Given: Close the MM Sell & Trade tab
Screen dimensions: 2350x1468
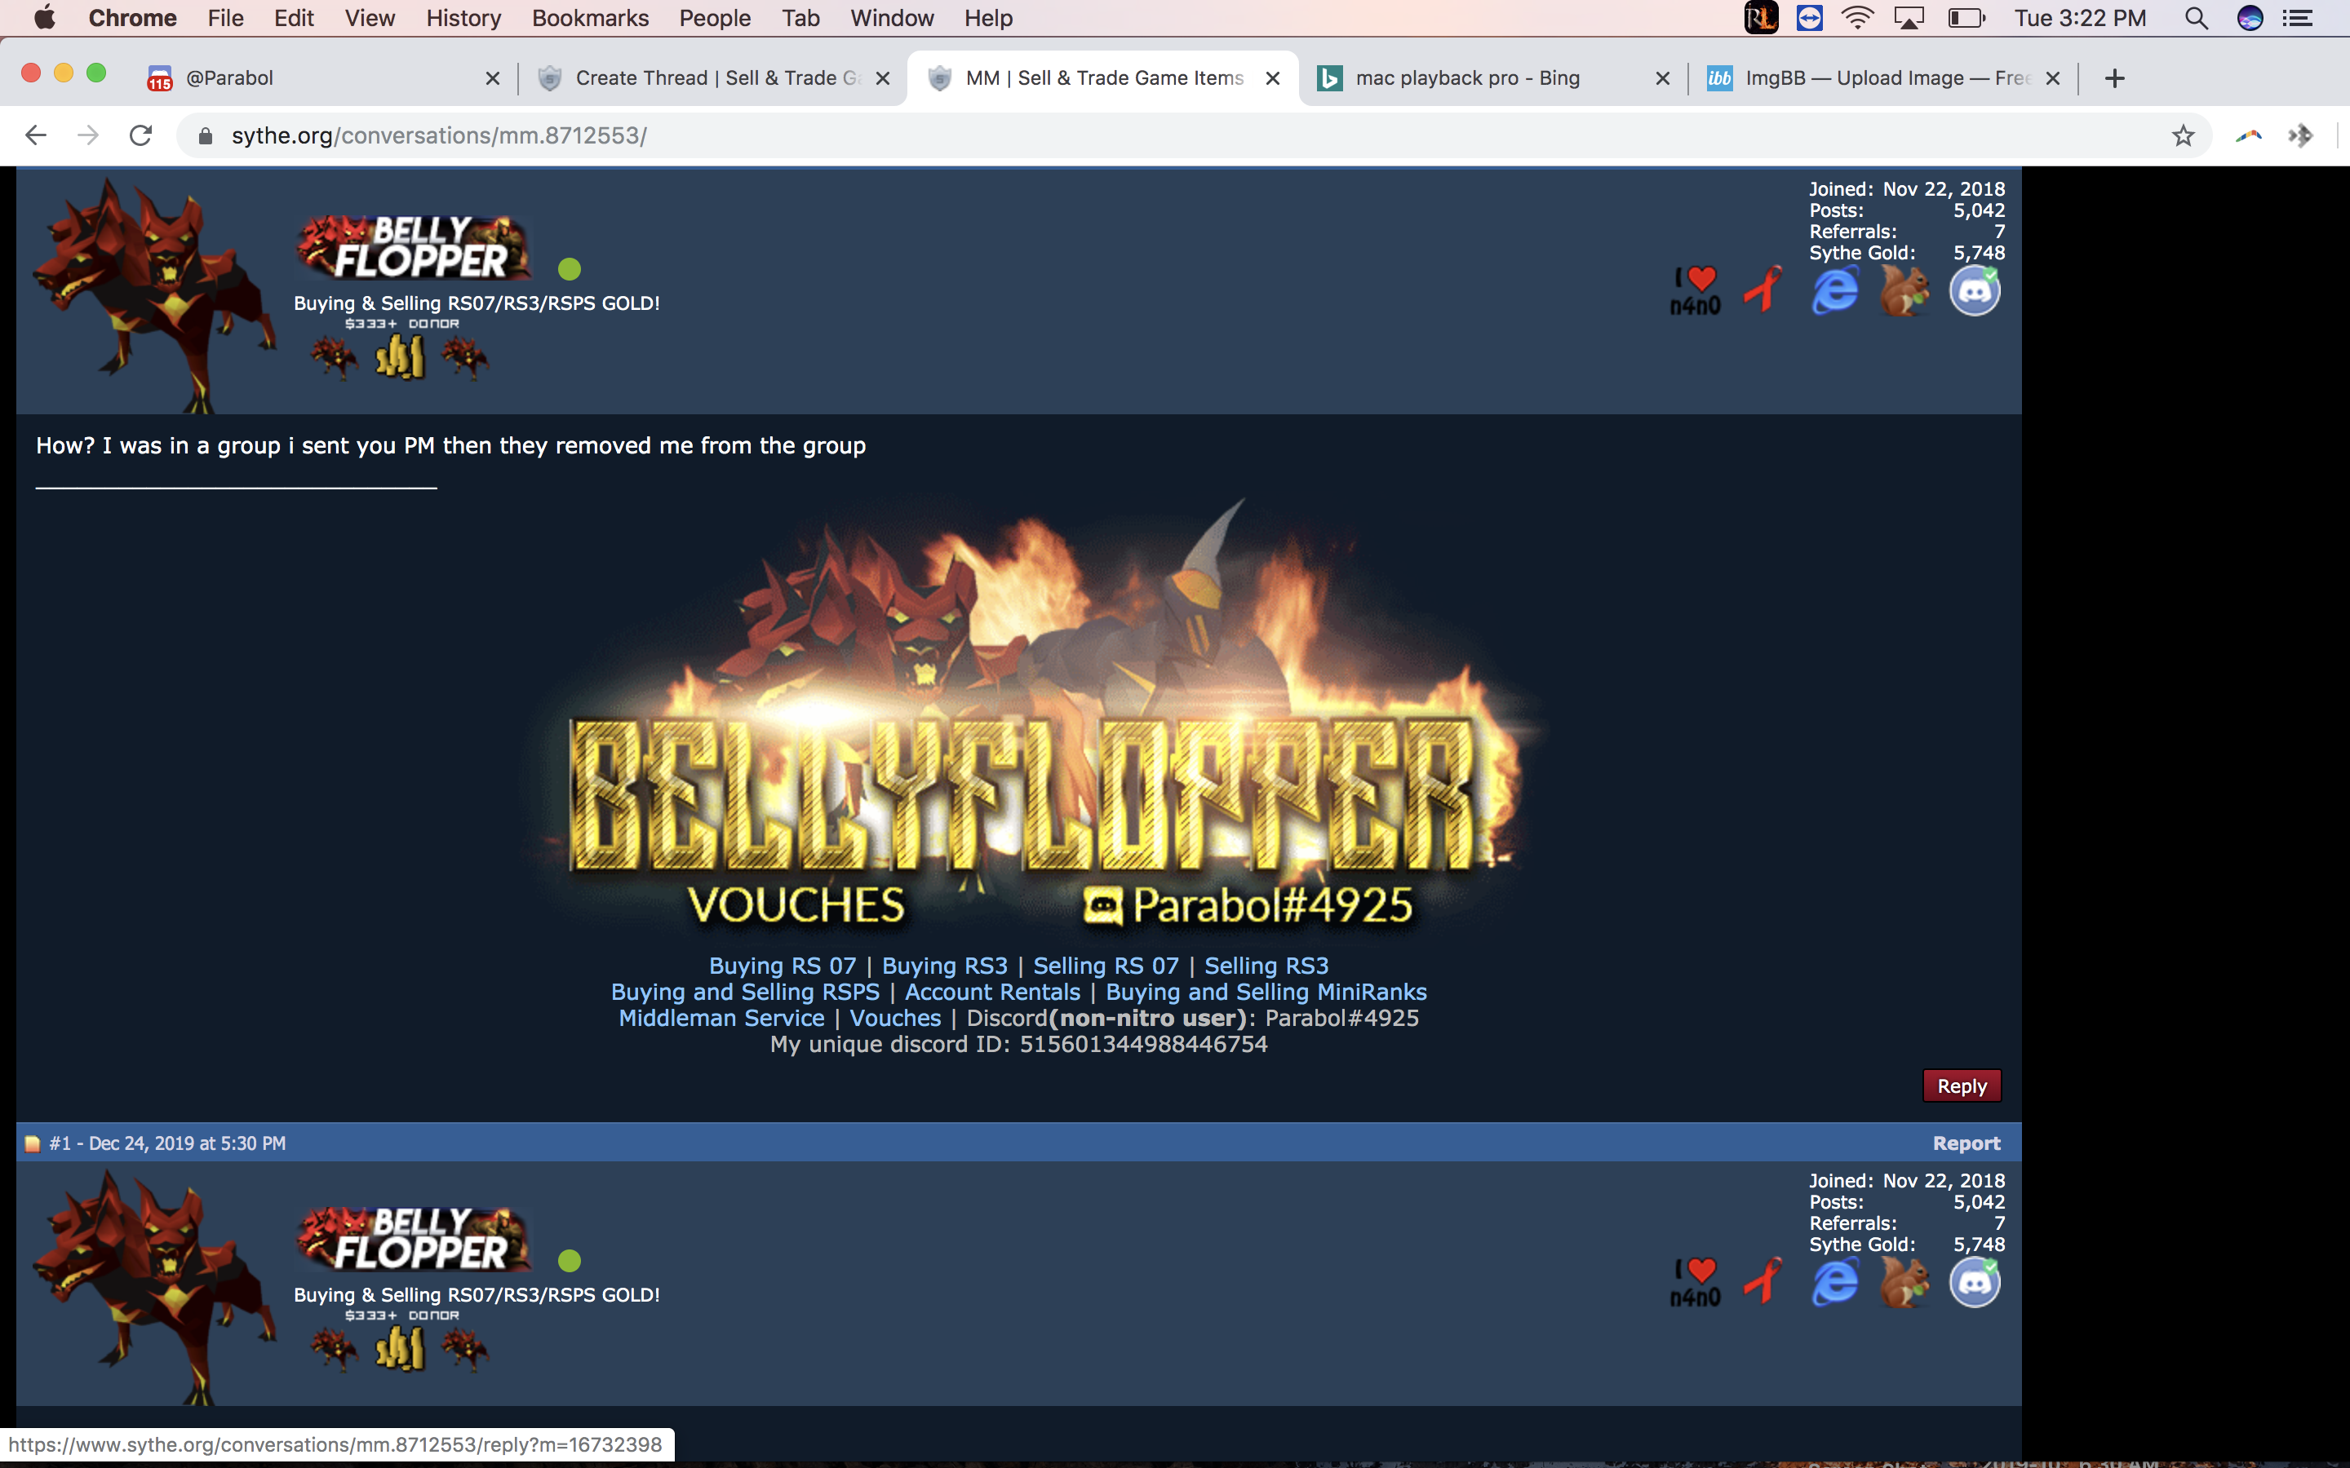Looking at the screenshot, I should coord(1272,78).
